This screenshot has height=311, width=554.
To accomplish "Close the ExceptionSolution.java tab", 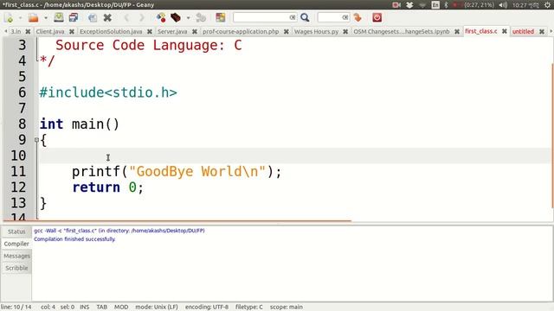I will click(150, 32).
